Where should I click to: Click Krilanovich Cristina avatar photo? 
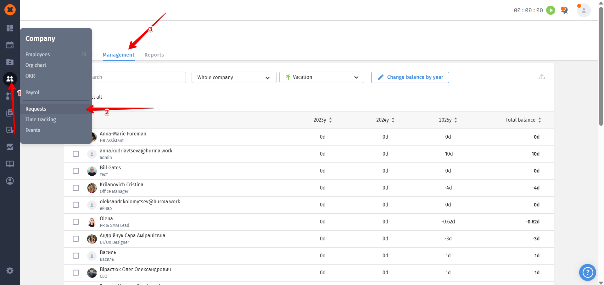92,188
